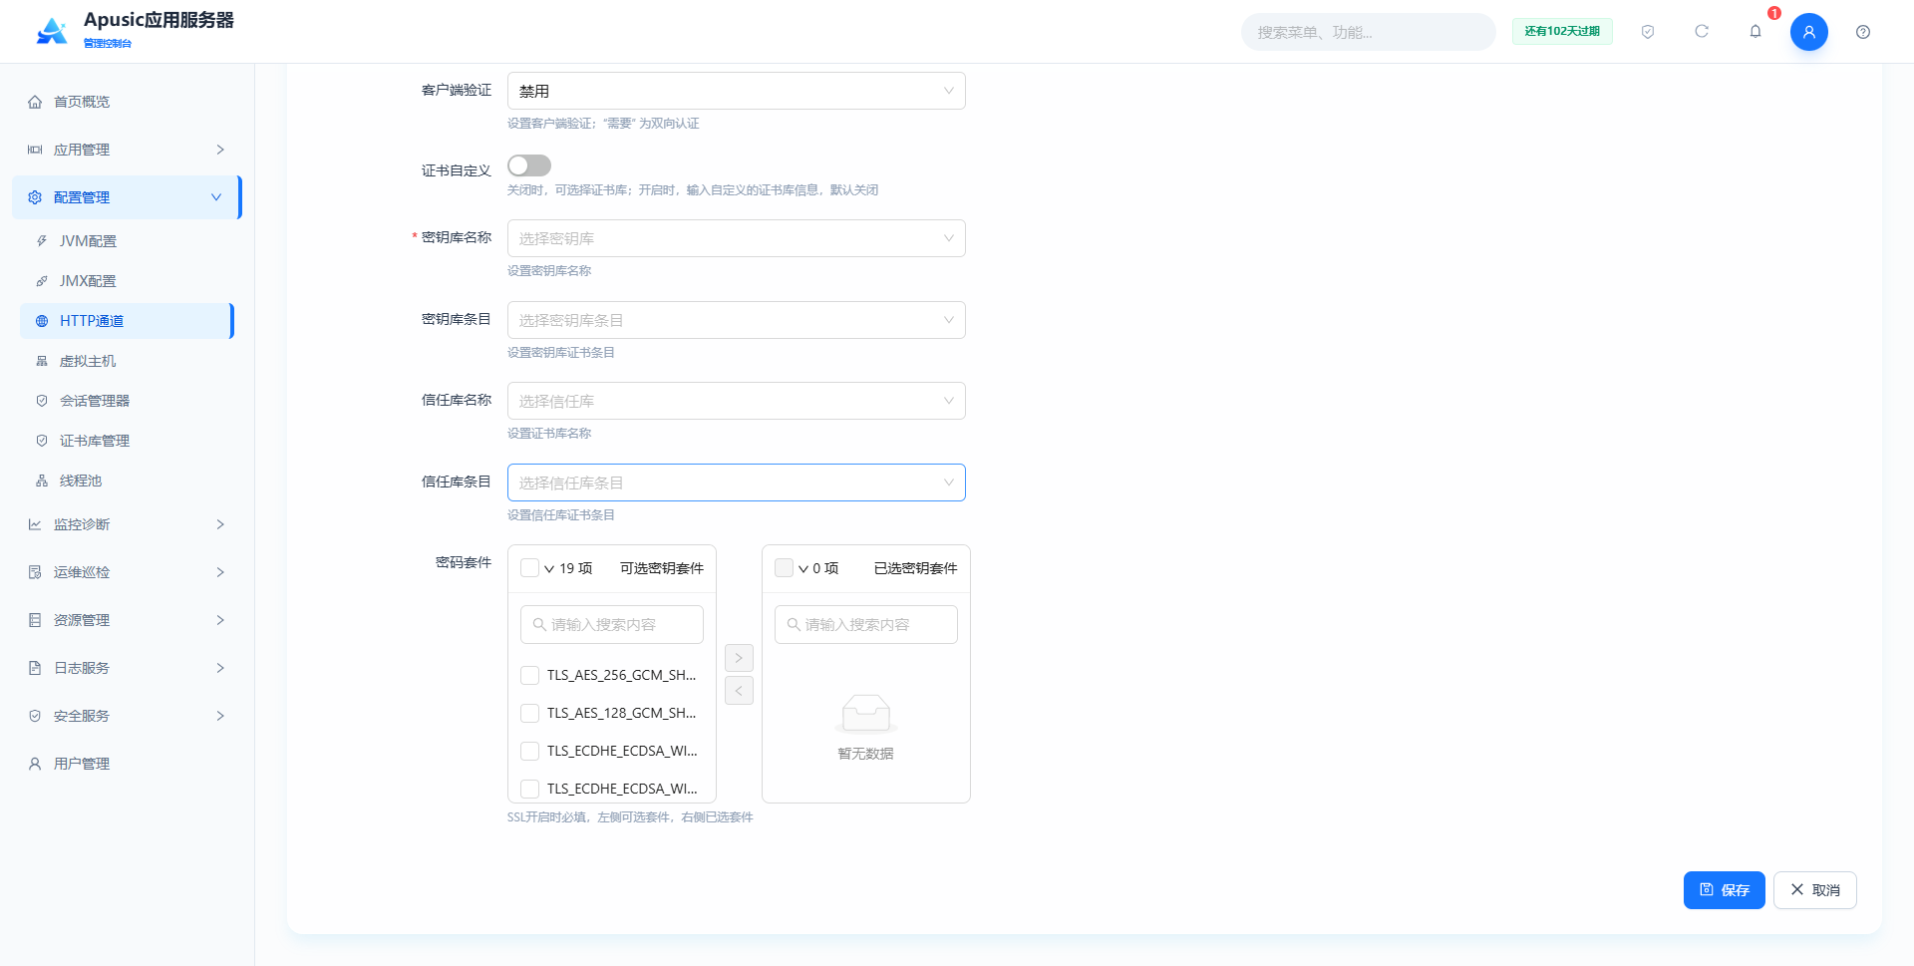Expand the 资源管理 menu
Viewport: 1914px width, 966px height.
(127, 620)
